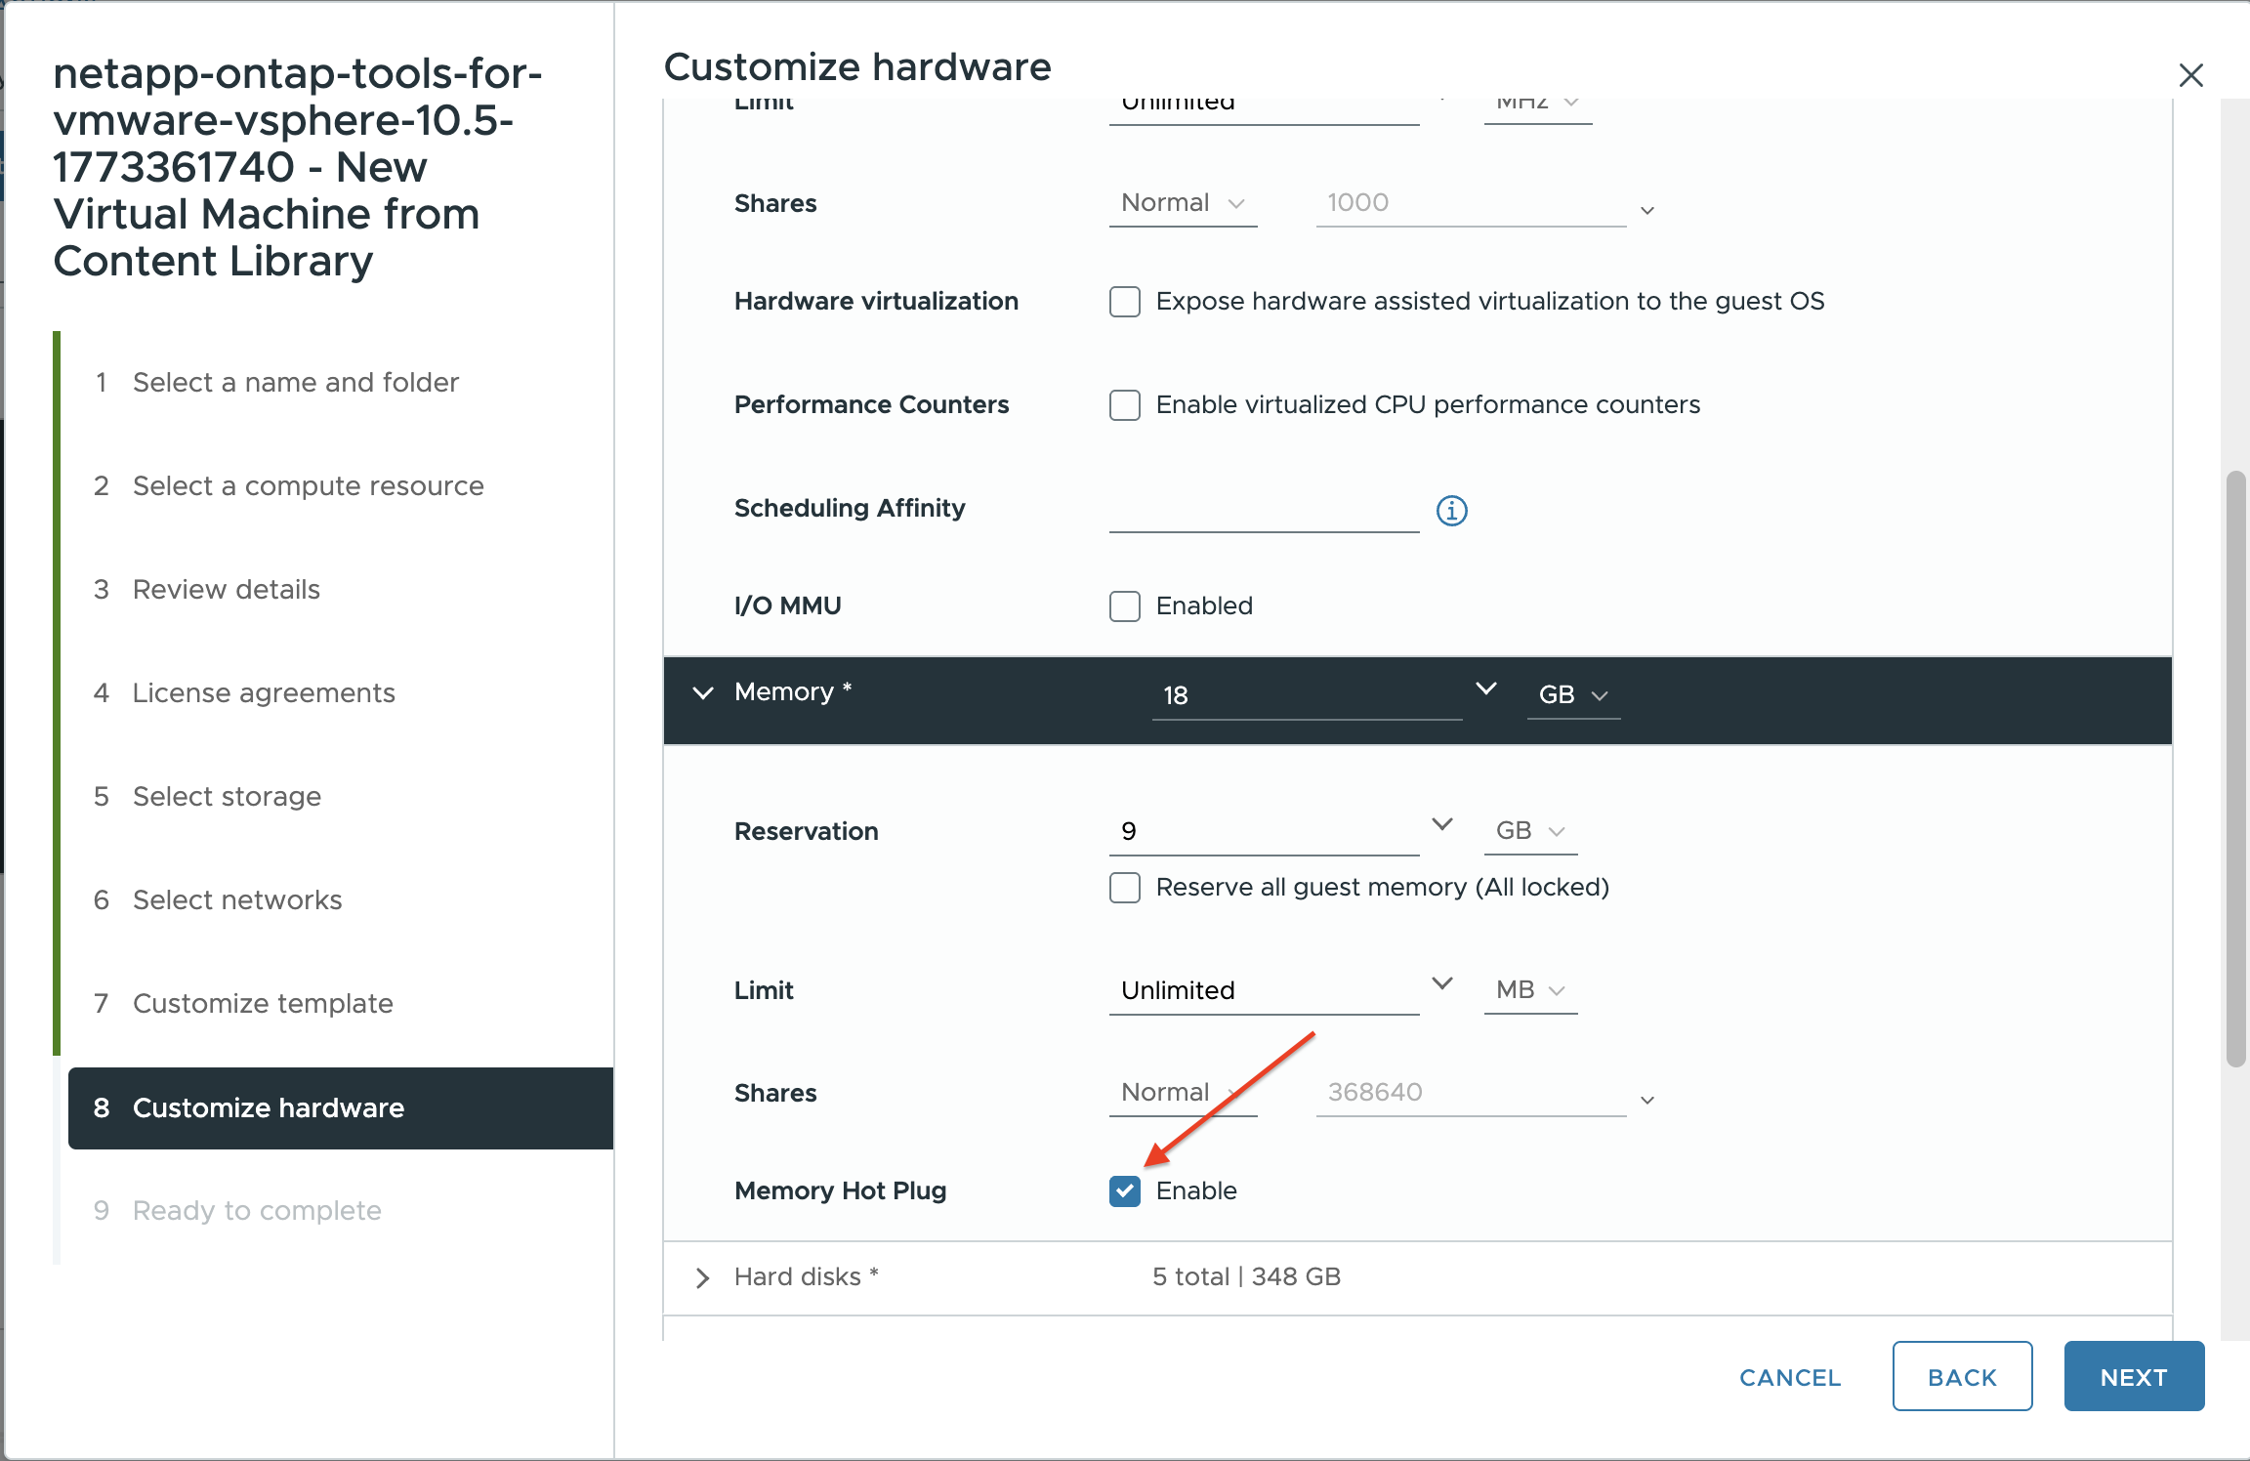Open the memory Limit value dropdown arrow
Screen dimensions: 2250x1461
tap(1441, 983)
